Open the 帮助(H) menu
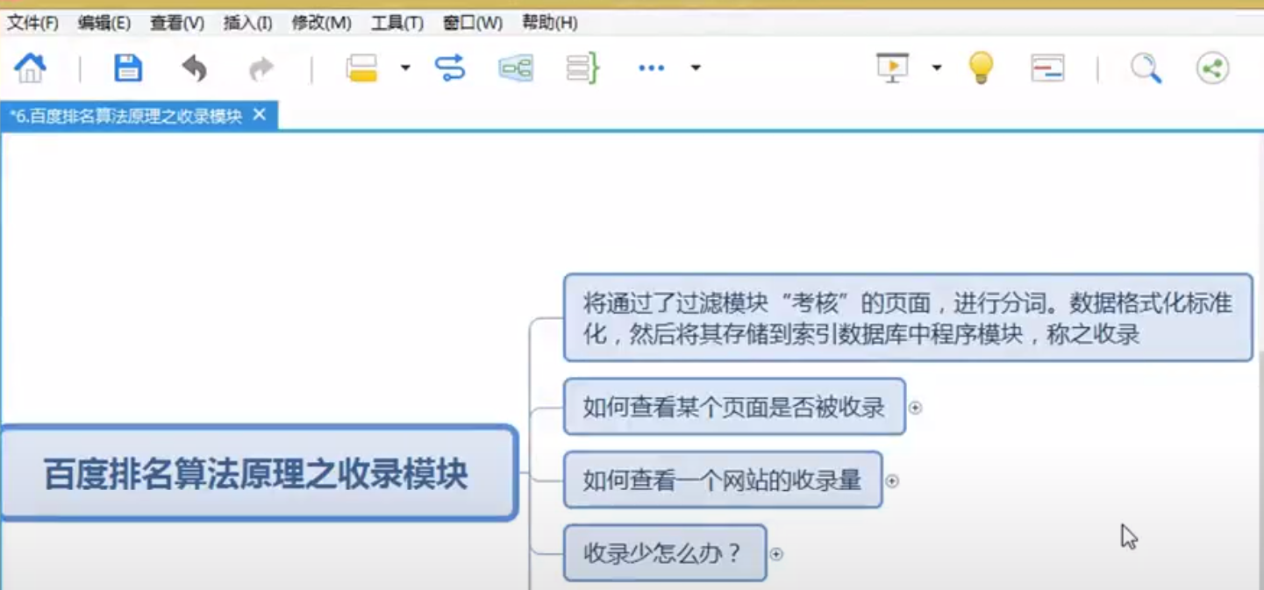 [549, 23]
